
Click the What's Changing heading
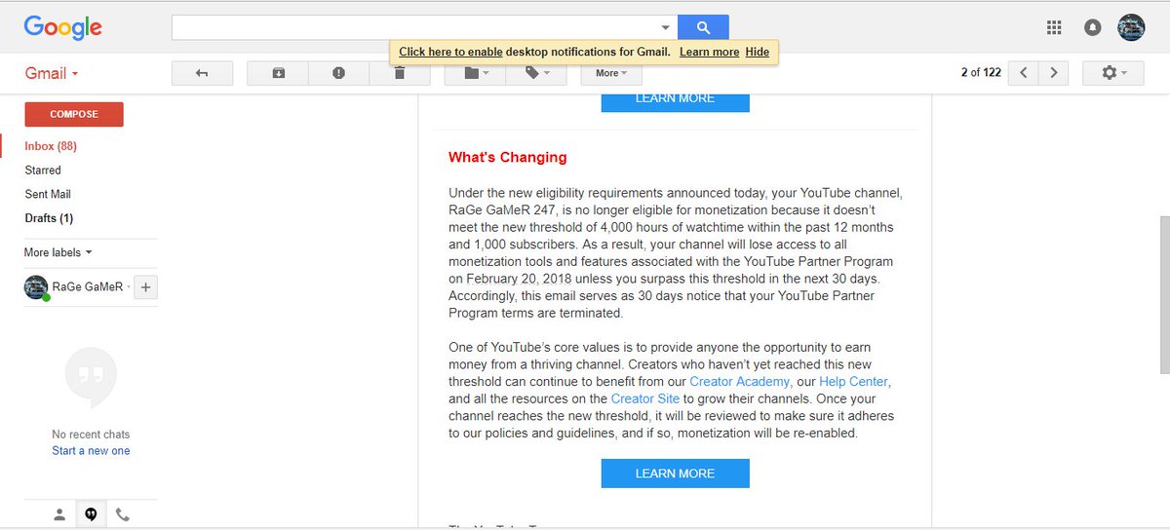coord(507,157)
